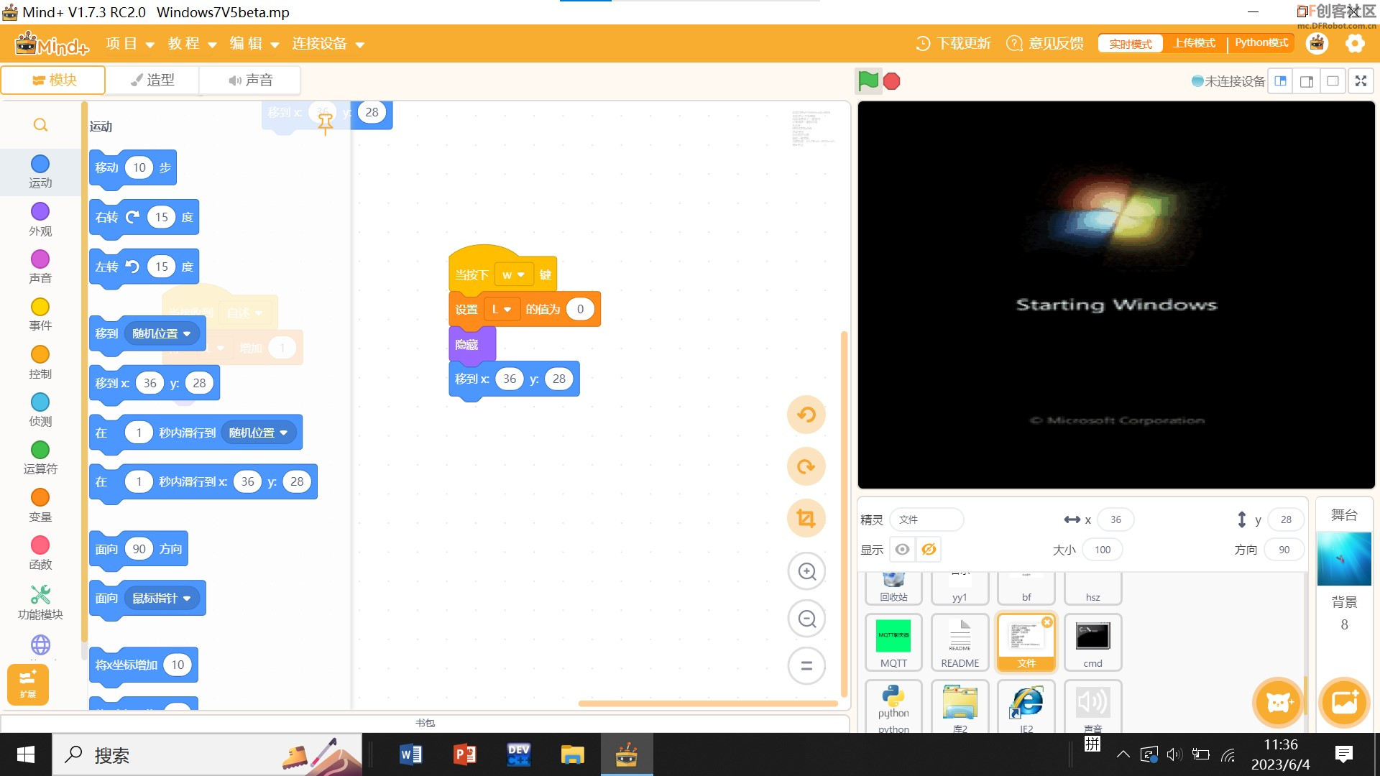Reset workspace zoom with equals button

[806, 666]
